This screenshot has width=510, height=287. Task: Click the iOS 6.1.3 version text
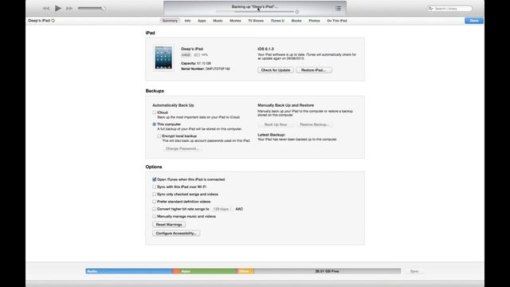[x=265, y=49]
